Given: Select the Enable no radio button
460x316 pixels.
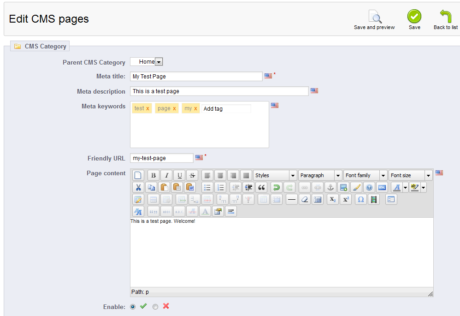Looking at the screenshot, I should coord(155,307).
